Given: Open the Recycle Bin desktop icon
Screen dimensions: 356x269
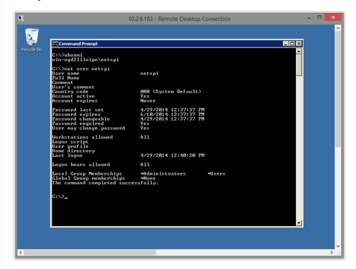Looking at the screenshot, I should coord(31,40).
